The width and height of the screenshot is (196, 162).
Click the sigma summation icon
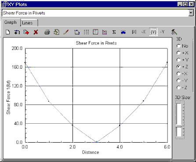[x=114, y=32]
